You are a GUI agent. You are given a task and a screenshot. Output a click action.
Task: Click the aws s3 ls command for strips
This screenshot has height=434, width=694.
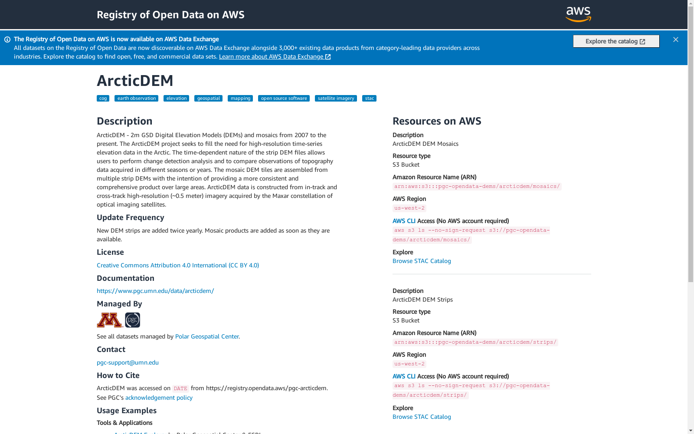tap(471, 390)
